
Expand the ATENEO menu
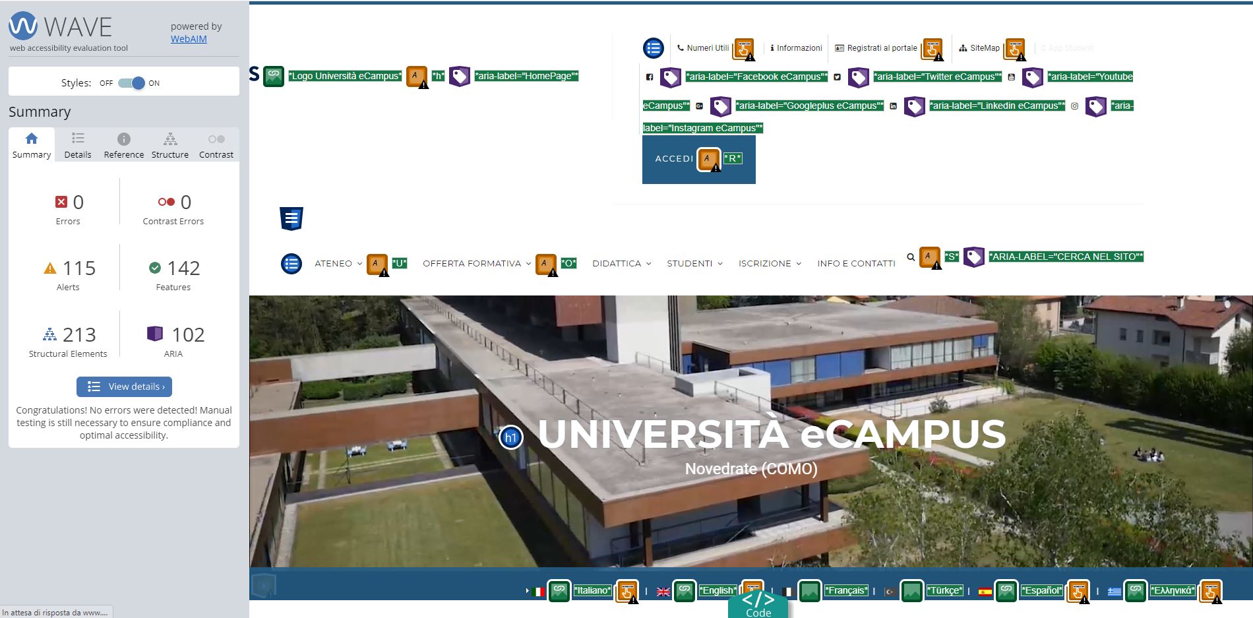pyautogui.click(x=338, y=263)
